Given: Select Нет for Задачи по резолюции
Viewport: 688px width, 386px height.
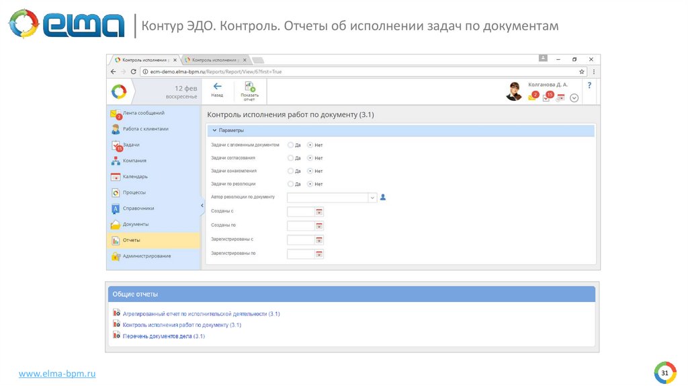Looking at the screenshot, I should [310, 184].
